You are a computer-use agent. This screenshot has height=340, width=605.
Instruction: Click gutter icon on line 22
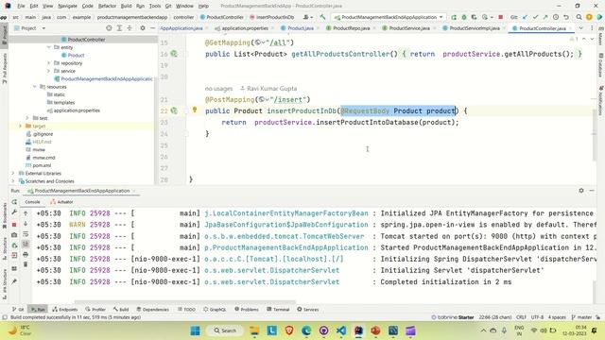coord(174,110)
